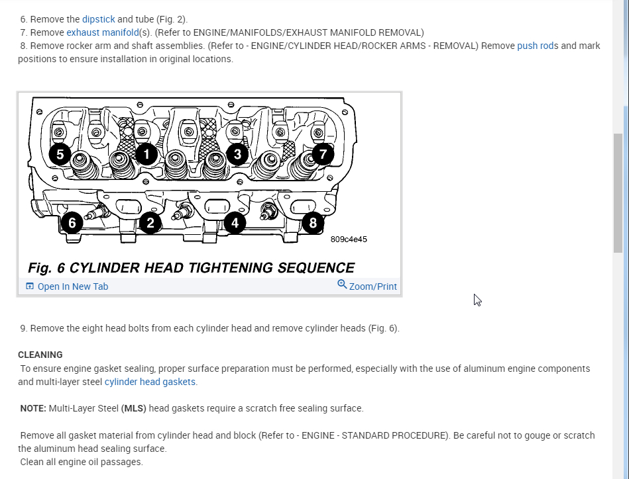Image resolution: width=629 pixels, height=479 pixels.
Task: Open the dipstick link
Action: [x=98, y=19]
